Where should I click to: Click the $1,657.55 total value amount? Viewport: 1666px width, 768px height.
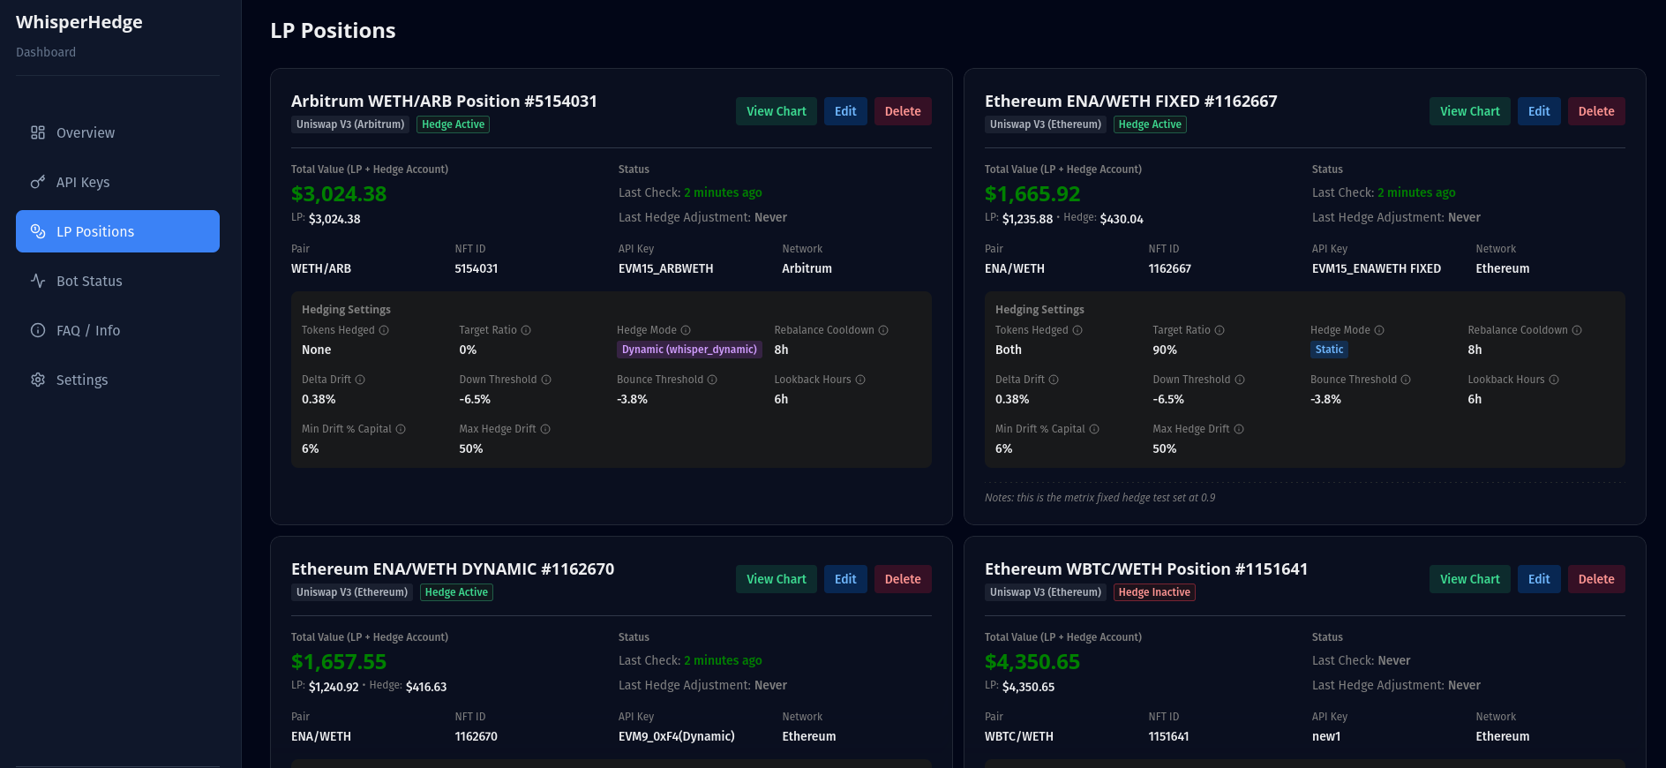339,661
